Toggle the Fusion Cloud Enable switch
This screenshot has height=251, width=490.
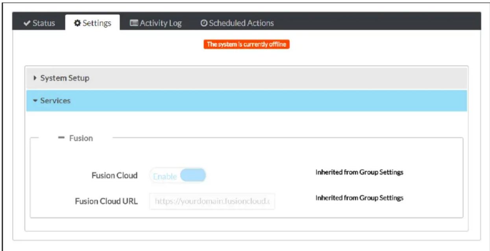point(178,176)
